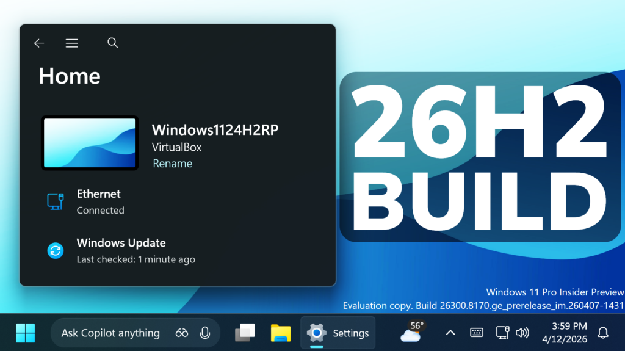
Task: Open the notification bell
Action: (603, 333)
